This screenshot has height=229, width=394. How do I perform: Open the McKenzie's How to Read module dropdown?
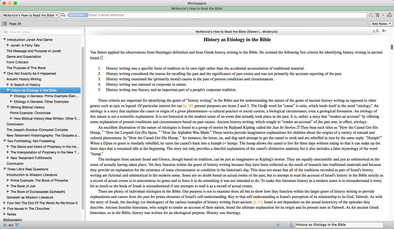tap(30, 15)
